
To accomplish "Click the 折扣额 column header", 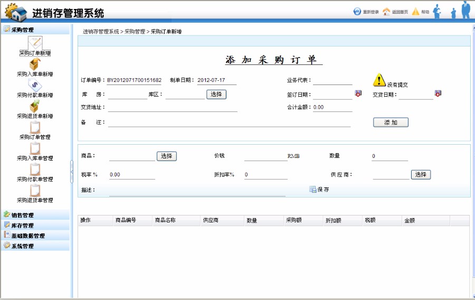I will click(x=343, y=221).
